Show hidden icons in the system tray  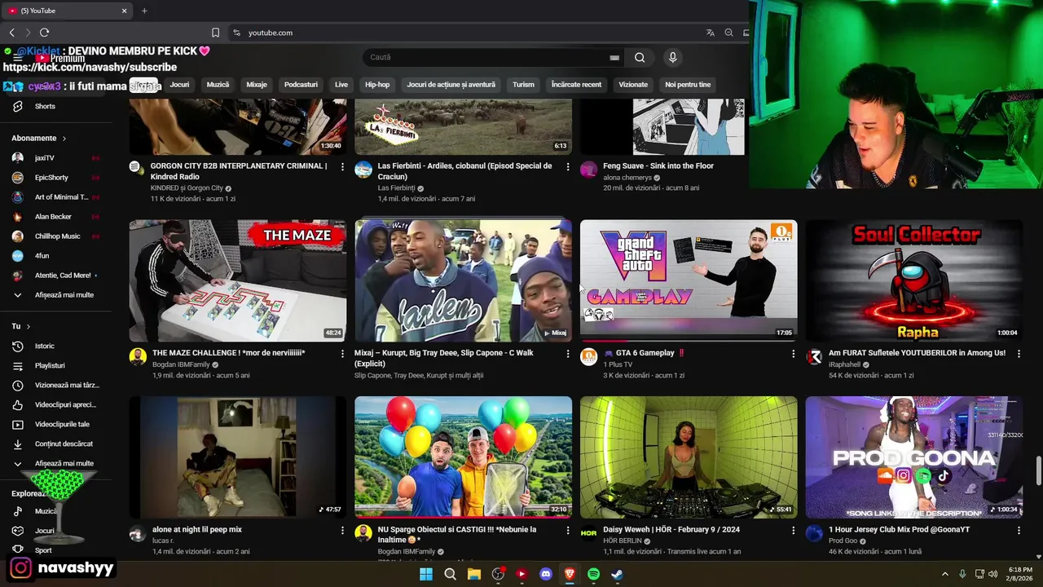945,574
